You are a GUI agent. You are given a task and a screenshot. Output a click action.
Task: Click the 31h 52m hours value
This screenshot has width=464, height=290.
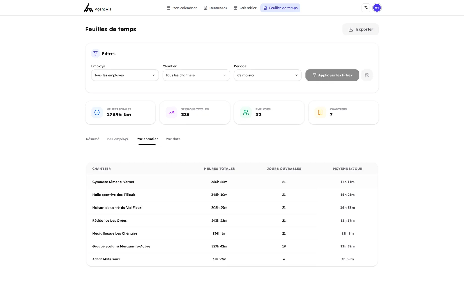coord(219,259)
